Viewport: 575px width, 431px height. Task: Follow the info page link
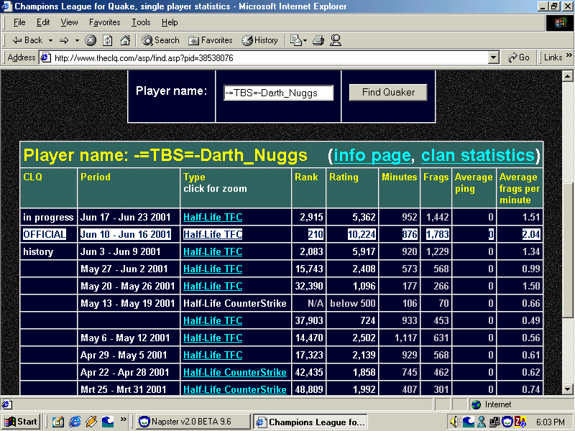click(x=372, y=155)
